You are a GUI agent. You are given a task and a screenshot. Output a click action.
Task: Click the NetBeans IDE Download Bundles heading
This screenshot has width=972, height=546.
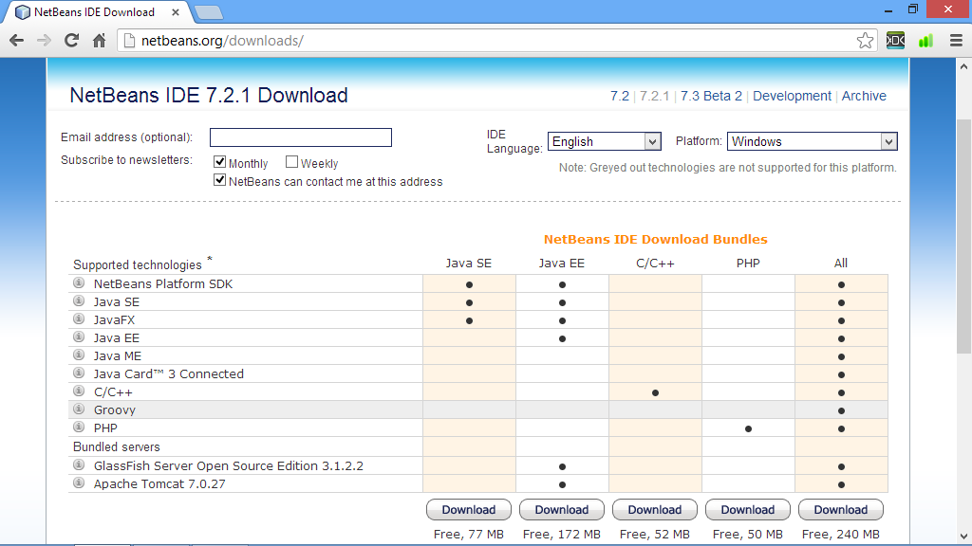coord(655,240)
